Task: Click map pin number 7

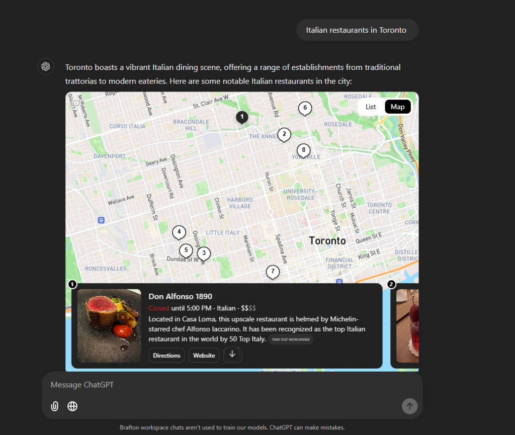Action: (x=273, y=272)
